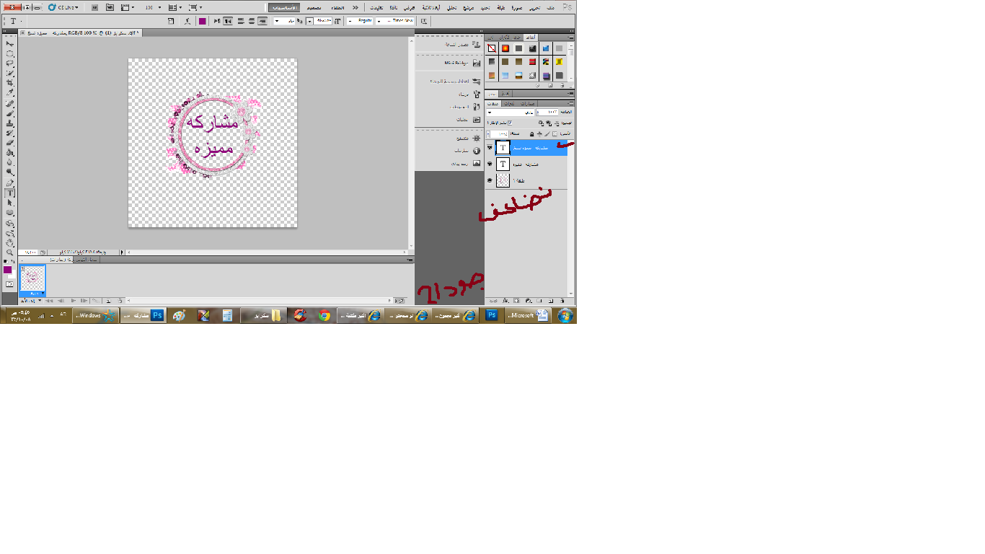
Task: Select the Crop tool
Action: point(10,84)
